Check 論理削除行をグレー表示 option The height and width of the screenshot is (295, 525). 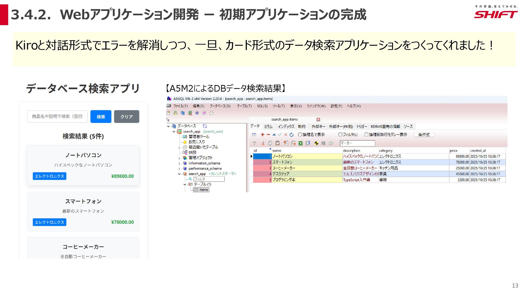[366, 134]
